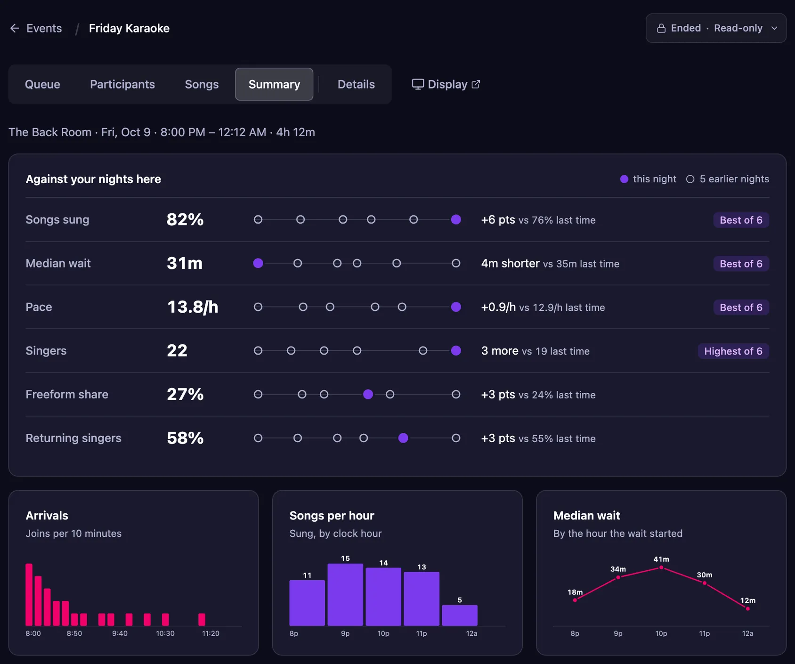Click the 18m point on Median wait chart
Screen dimensions: 795x664
pos(575,600)
